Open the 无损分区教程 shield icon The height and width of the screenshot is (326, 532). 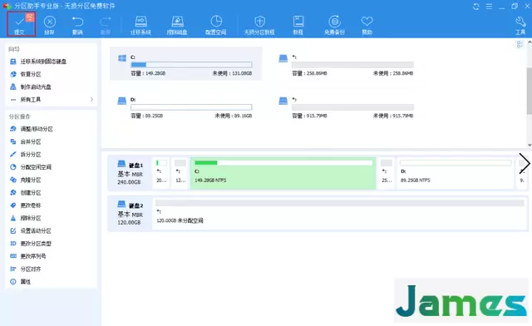(259, 25)
